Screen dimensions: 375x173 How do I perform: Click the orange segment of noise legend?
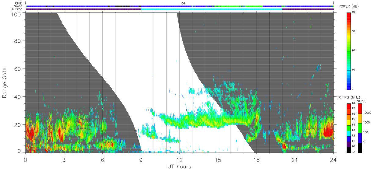coord(360,118)
